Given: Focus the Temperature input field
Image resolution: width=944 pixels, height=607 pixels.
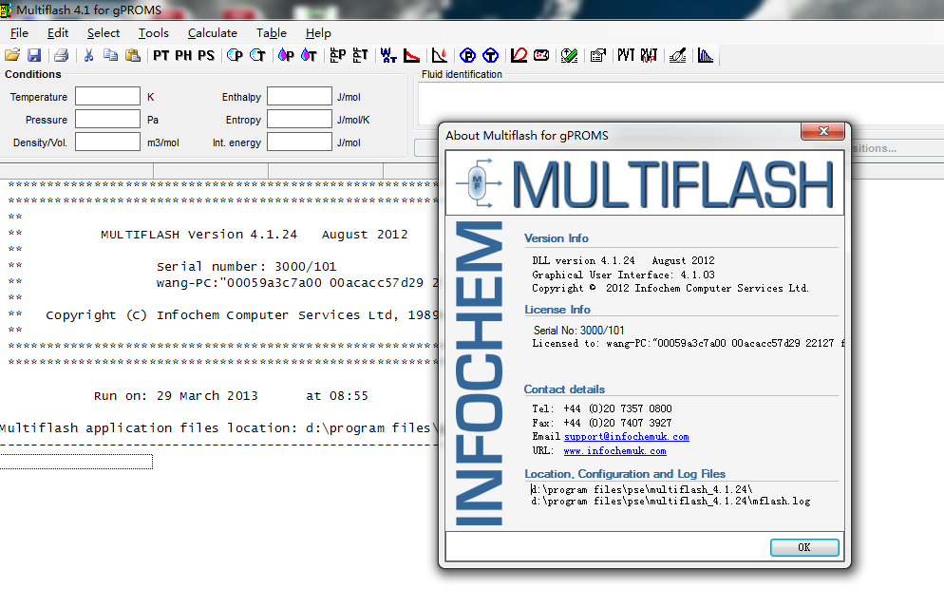Looking at the screenshot, I should [x=107, y=96].
